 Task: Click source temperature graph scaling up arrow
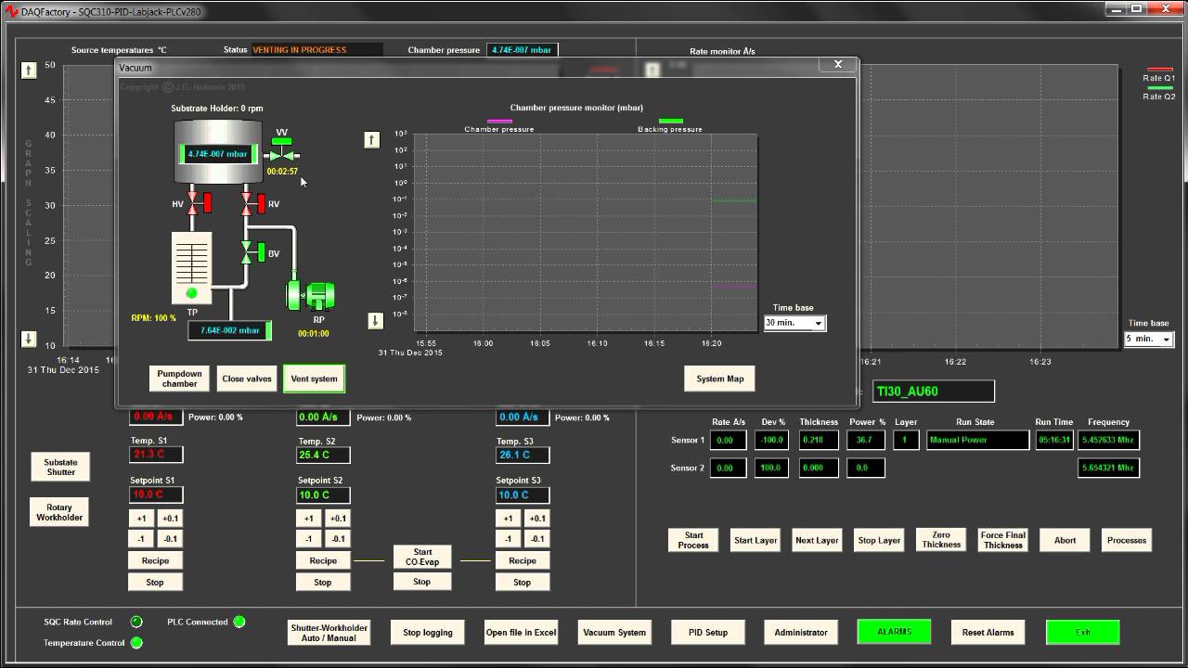click(29, 71)
